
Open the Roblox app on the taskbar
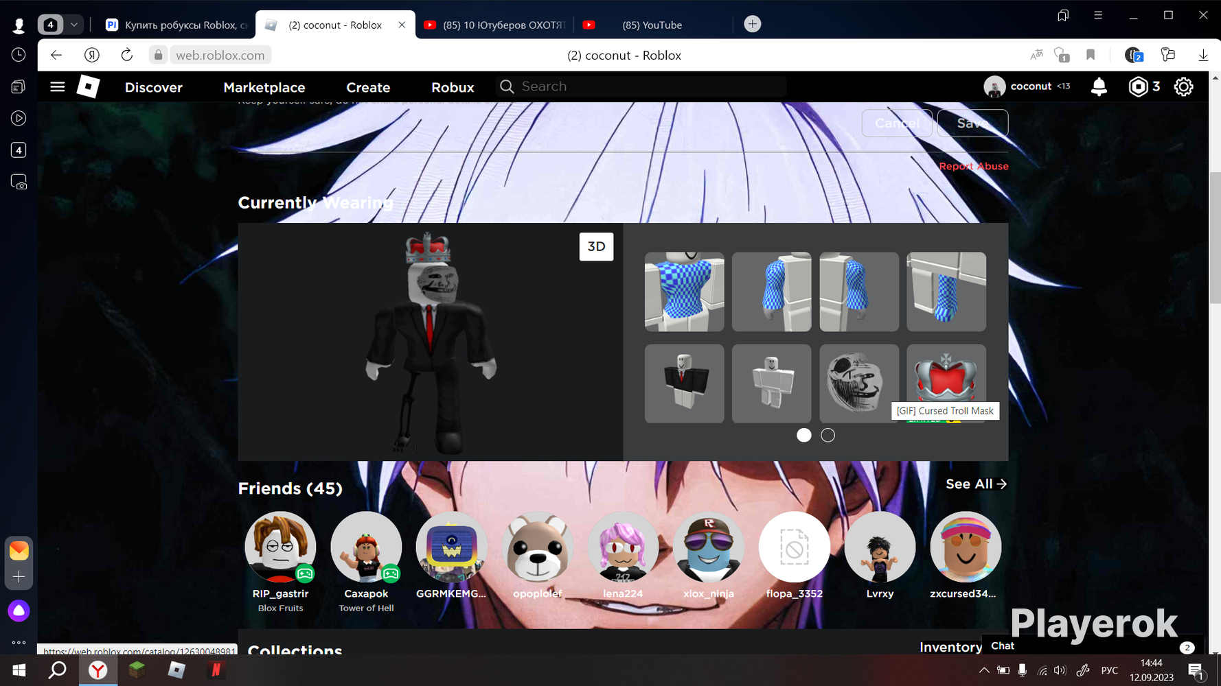(176, 670)
